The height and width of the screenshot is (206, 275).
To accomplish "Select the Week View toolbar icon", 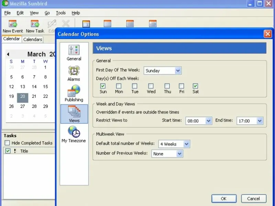I will pyautogui.click(x=107, y=24).
